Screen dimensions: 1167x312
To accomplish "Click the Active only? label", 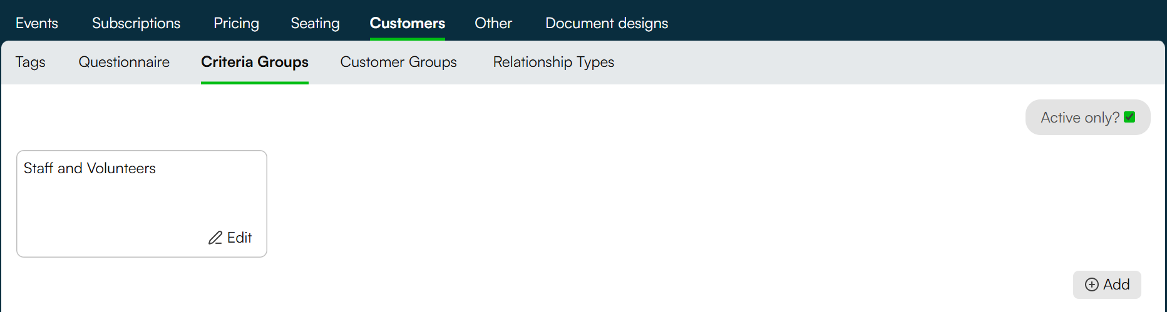I will (1080, 118).
